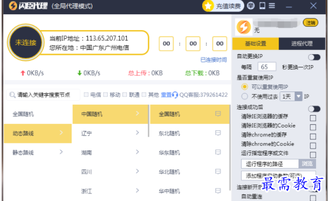
Task: Select the 华中随机 node
Action: pyautogui.click(x=190, y=191)
